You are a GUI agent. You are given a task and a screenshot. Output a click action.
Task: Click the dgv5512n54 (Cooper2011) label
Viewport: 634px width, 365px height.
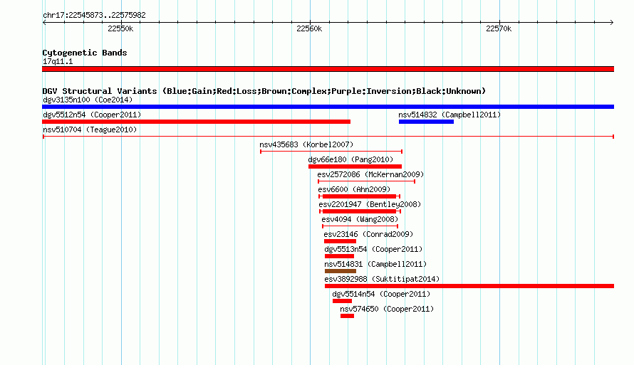(92, 115)
